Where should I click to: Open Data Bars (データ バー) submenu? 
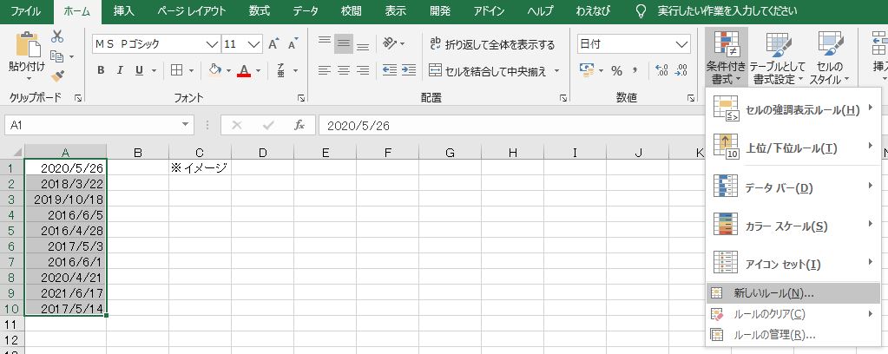[x=793, y=187]
